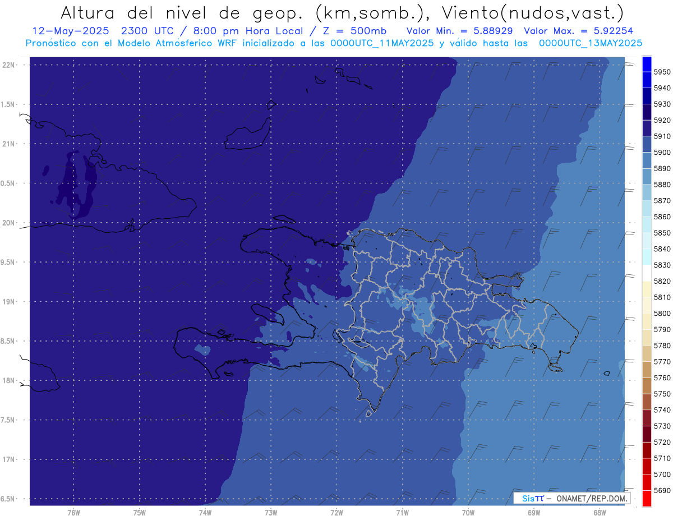Click the '5920' legend value

(662, 120)
